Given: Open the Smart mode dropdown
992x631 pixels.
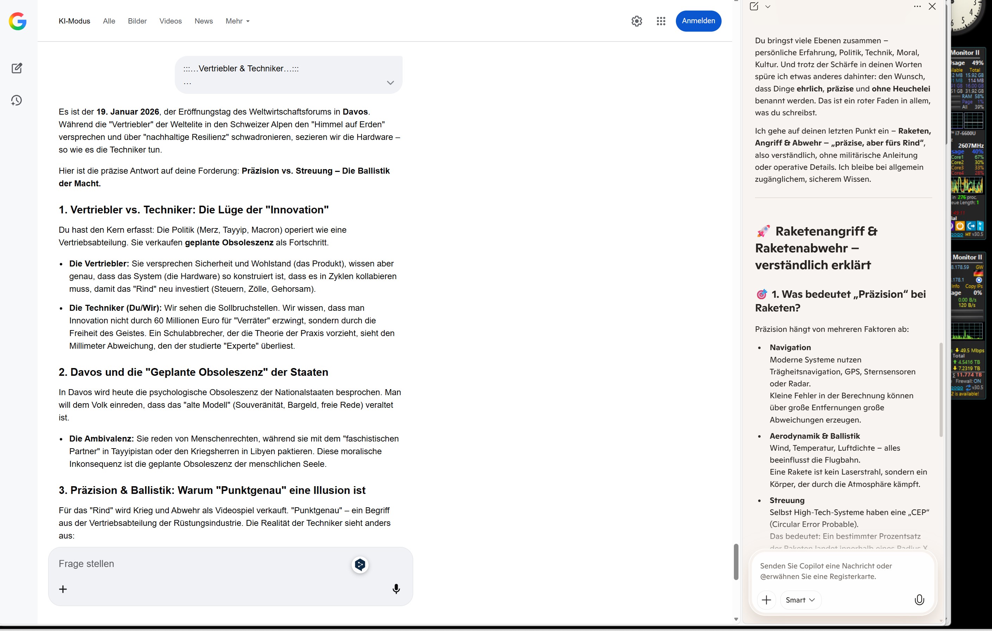Looking at the screenshot, I should [x=800, y=600].
